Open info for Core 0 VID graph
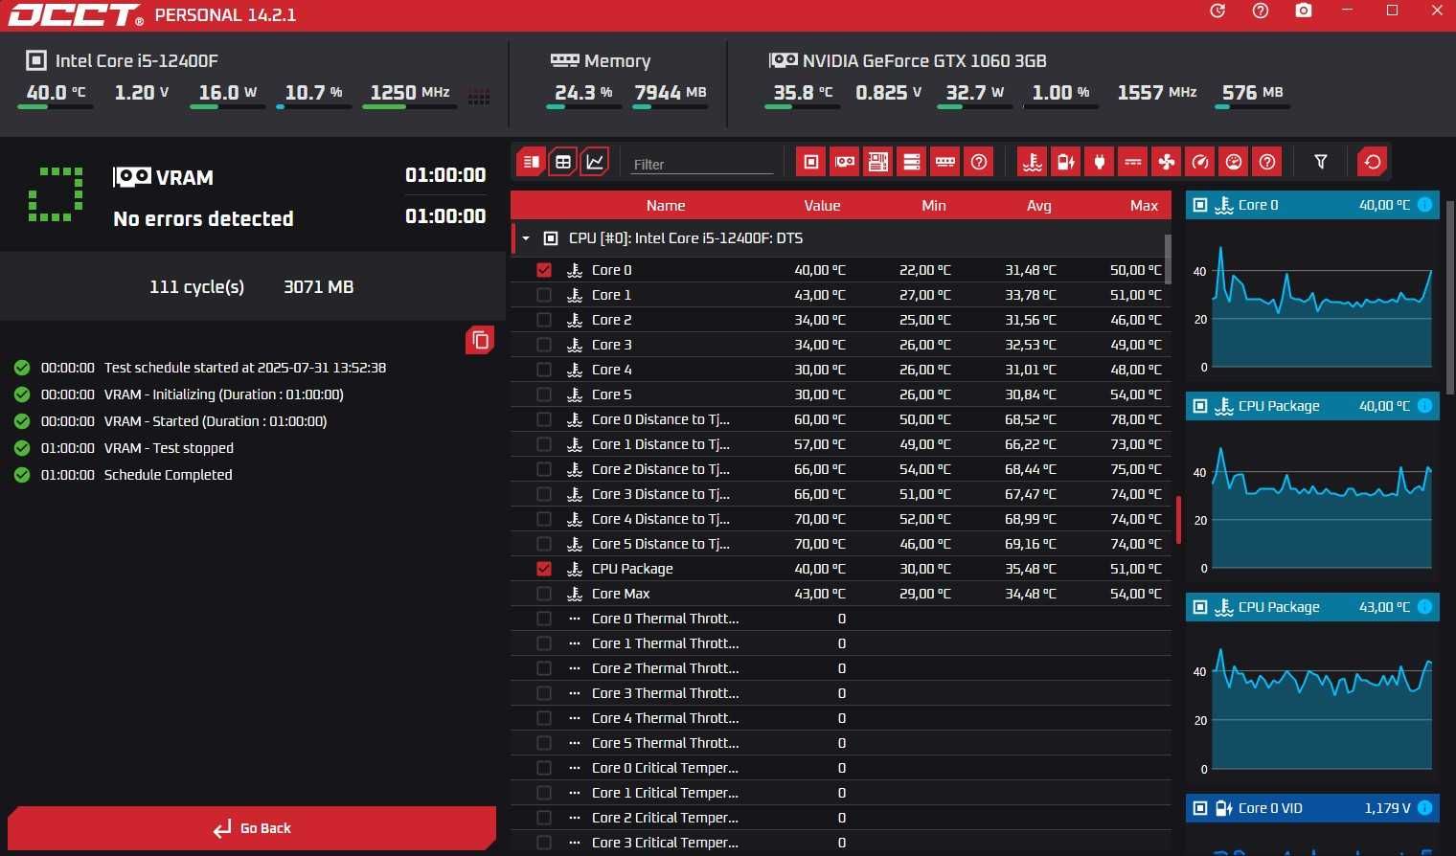Image resolution: width=1456 pixels, height=856 pixels. pyautogui.click(x=1424, y=808)
